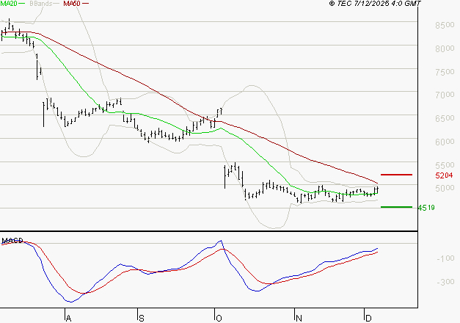Click the August 'A' month marker
The height and width of the screenshot is (323, 460).
68,319
